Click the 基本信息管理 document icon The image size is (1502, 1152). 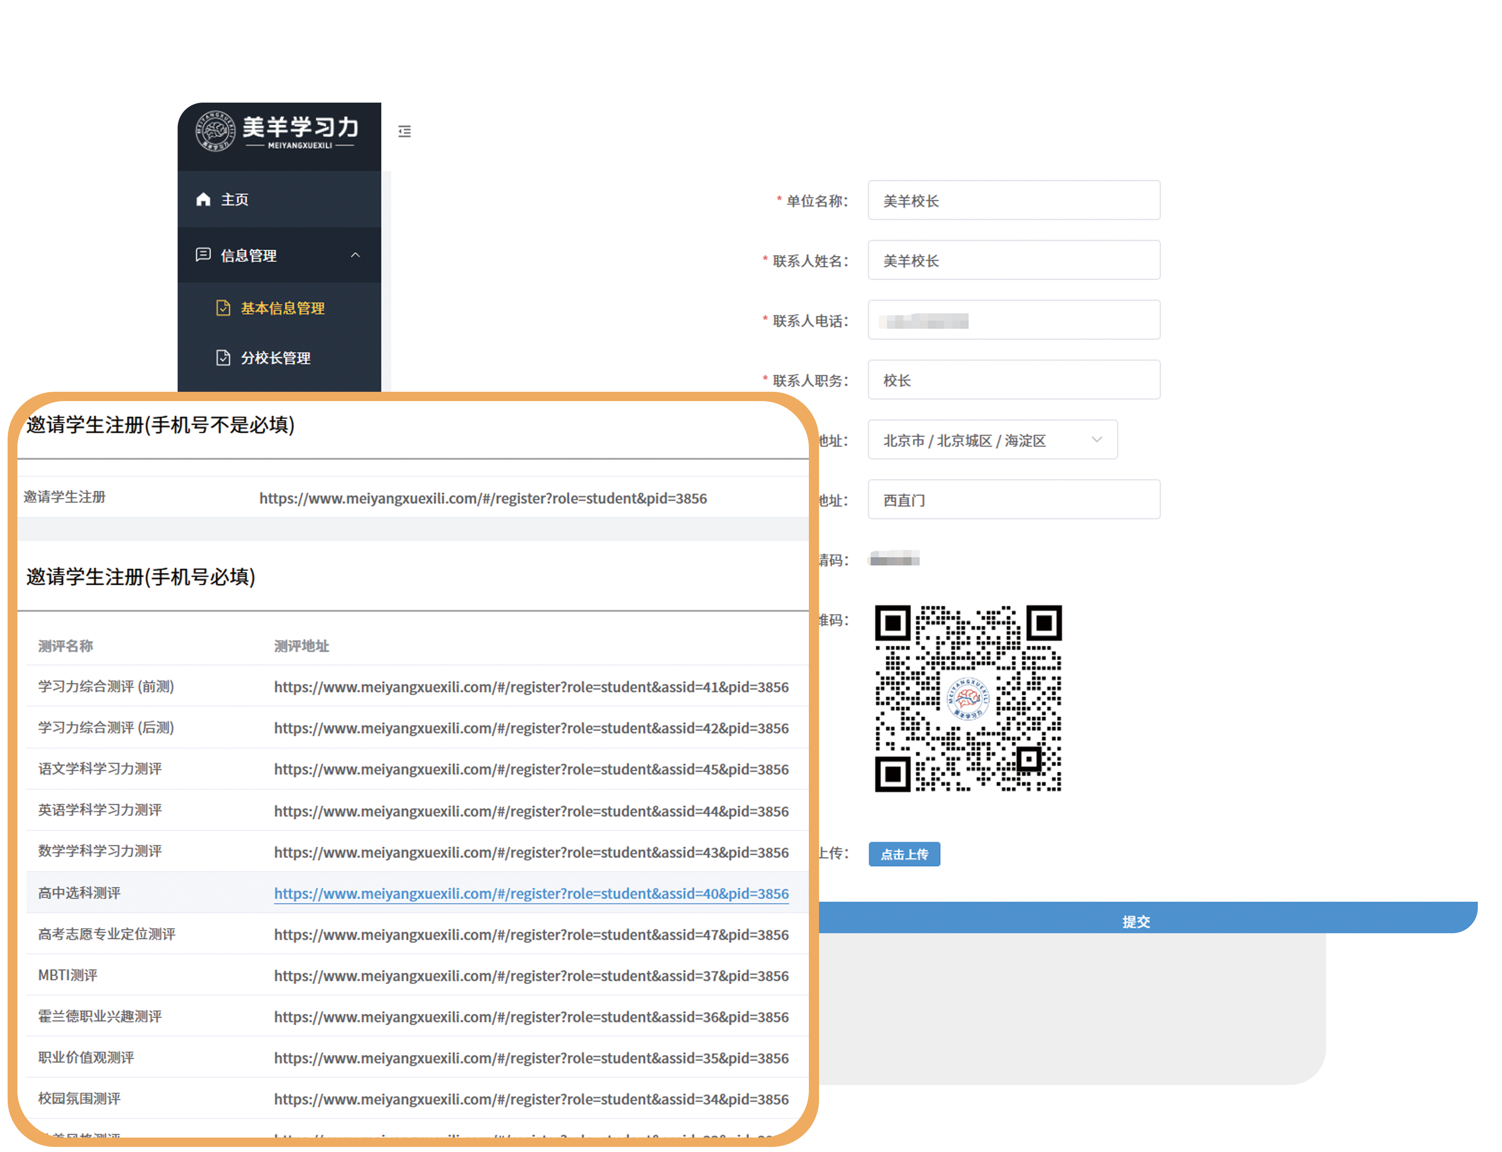[223, 308]
